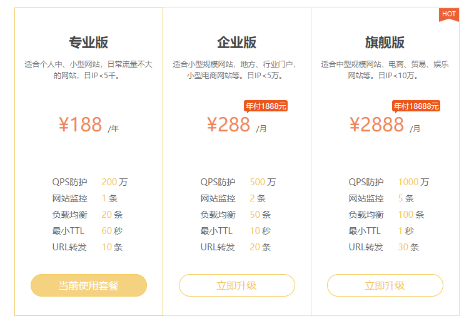Viewport: 469px width, 321px height.
Task: Click the 年付1888元 price tag
Action: tap(266, 106)
